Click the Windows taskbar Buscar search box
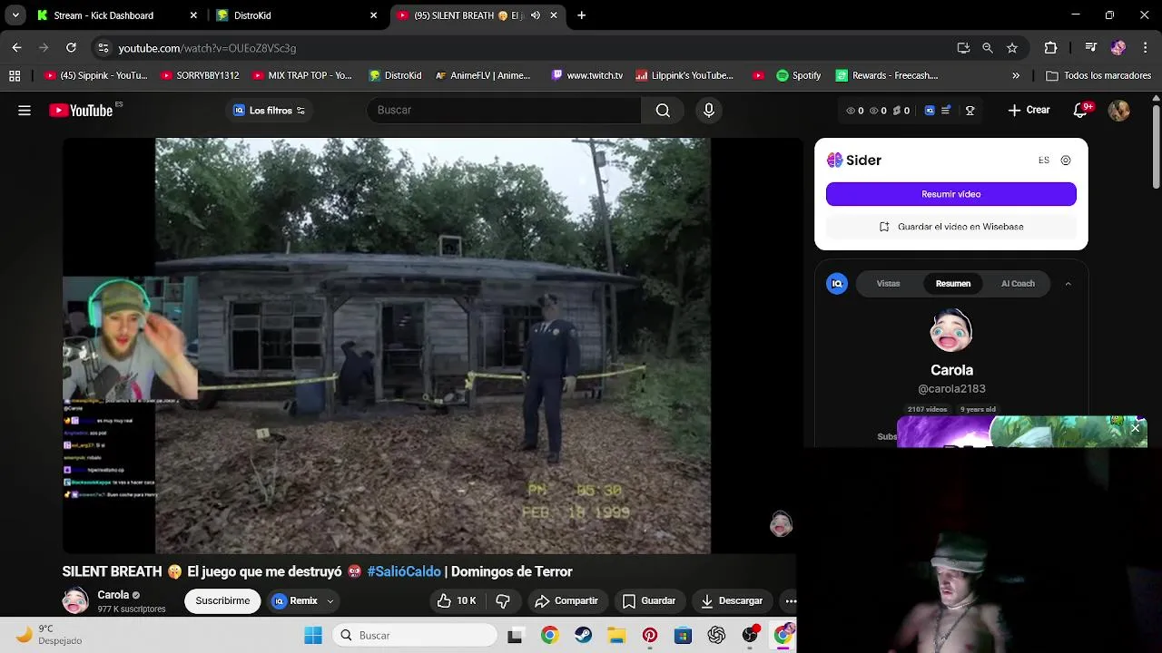Image resolution: width=1162 pixels, height=653 pixels. (415, 636)
